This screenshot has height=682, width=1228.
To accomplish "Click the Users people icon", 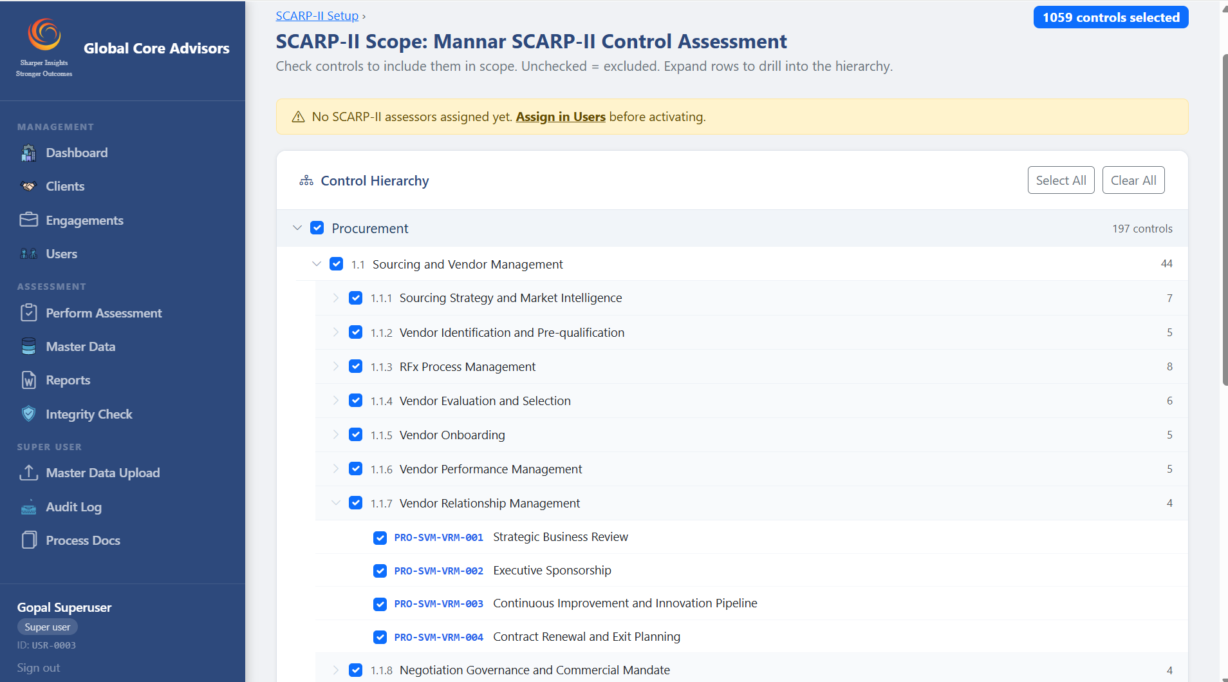I will (28, 254).
